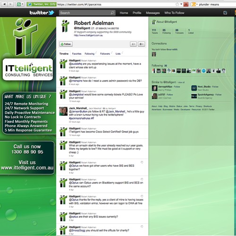This screenshot has height=236, width=236.
Task: Click the 'view all' link beside Similar to
Action: pyautogui.click(x=181, y=82)
